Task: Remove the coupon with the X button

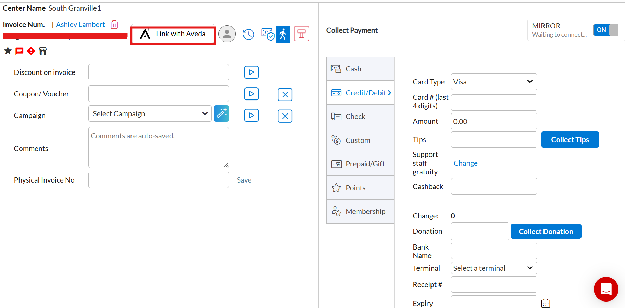Action: [x=285, y=95]
